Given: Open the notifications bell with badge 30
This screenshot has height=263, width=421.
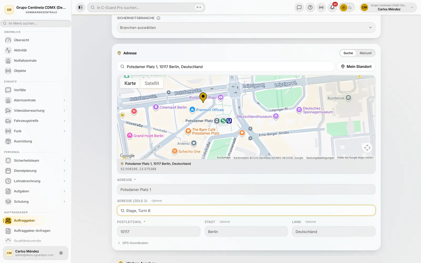Looking at the screenshot, I should (332, 7).
